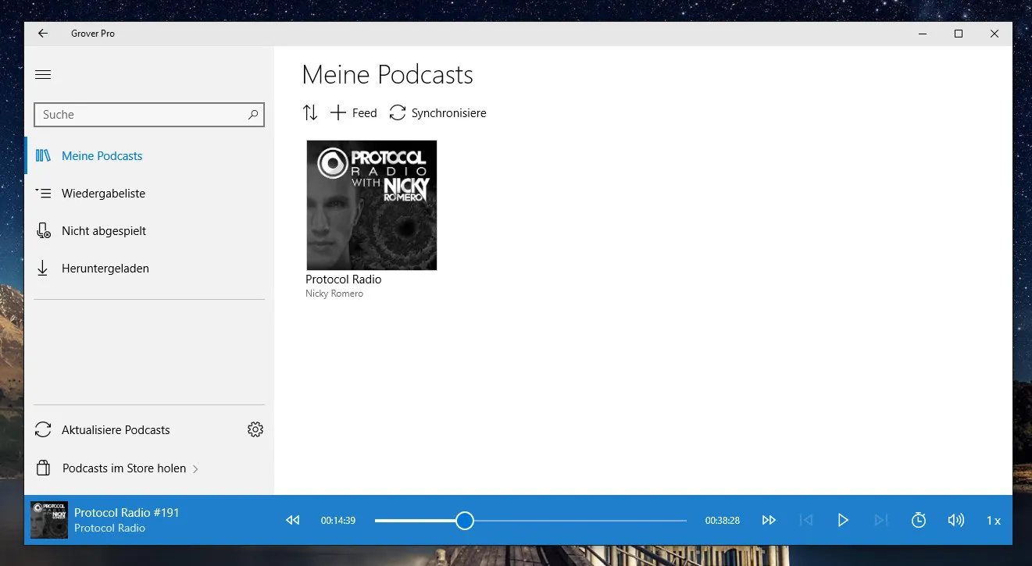Image resolution: width=1032 pixels, height=566 pixels.
Task: Fast-forward with the double-right arrows
Action: 769,520
